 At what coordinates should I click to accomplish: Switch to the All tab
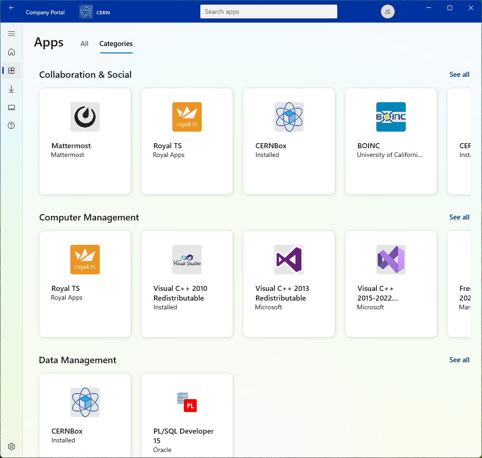(84, 44)
